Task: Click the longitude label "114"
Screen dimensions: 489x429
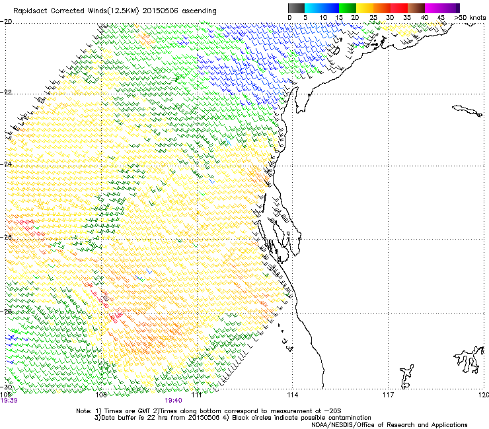Action: 292,395
